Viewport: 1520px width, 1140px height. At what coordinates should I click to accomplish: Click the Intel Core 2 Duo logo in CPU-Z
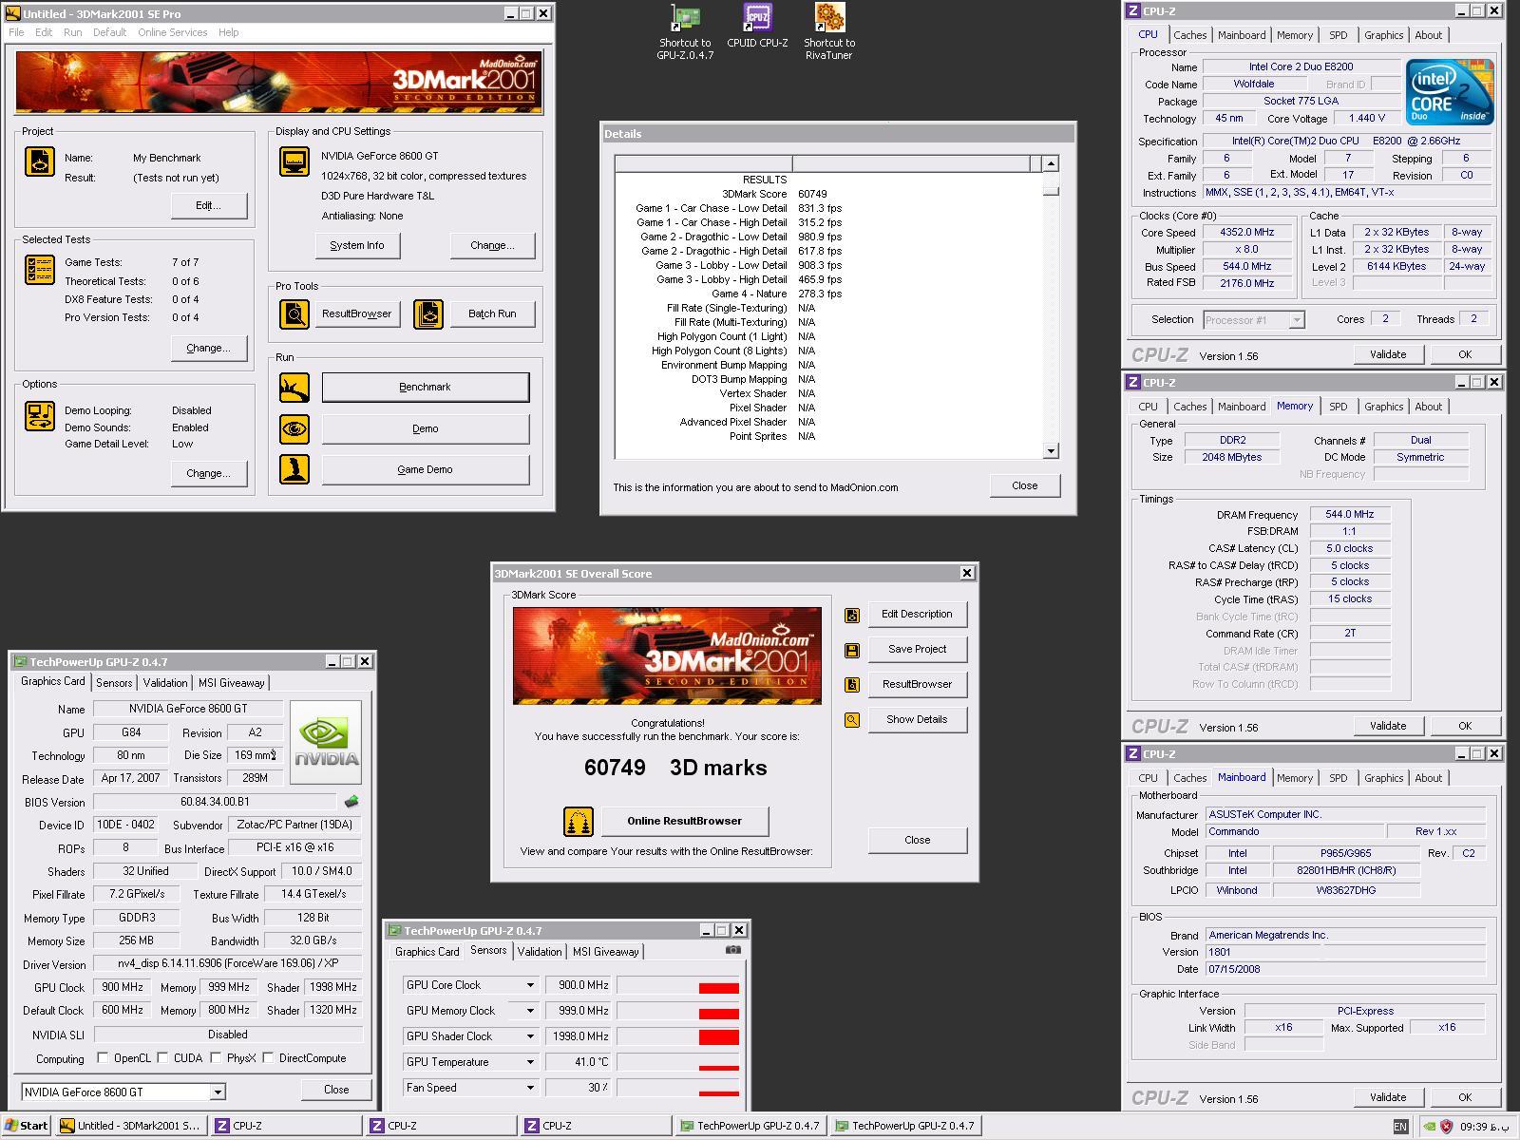[x=1451, y=92]
